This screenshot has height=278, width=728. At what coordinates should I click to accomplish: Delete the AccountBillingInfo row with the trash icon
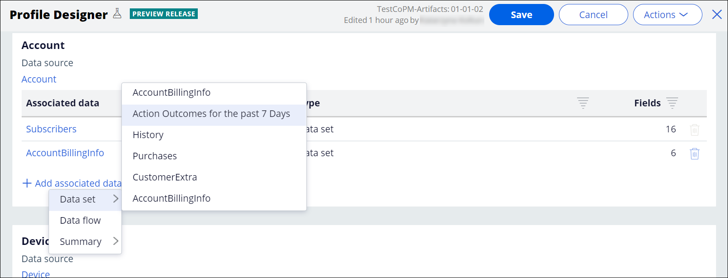694,154
